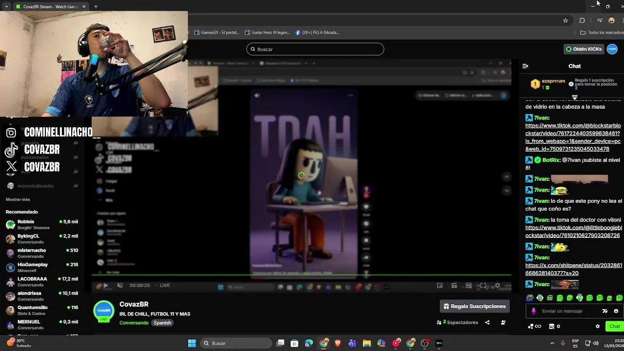Switch player to theater mode

tap(468, 285)
